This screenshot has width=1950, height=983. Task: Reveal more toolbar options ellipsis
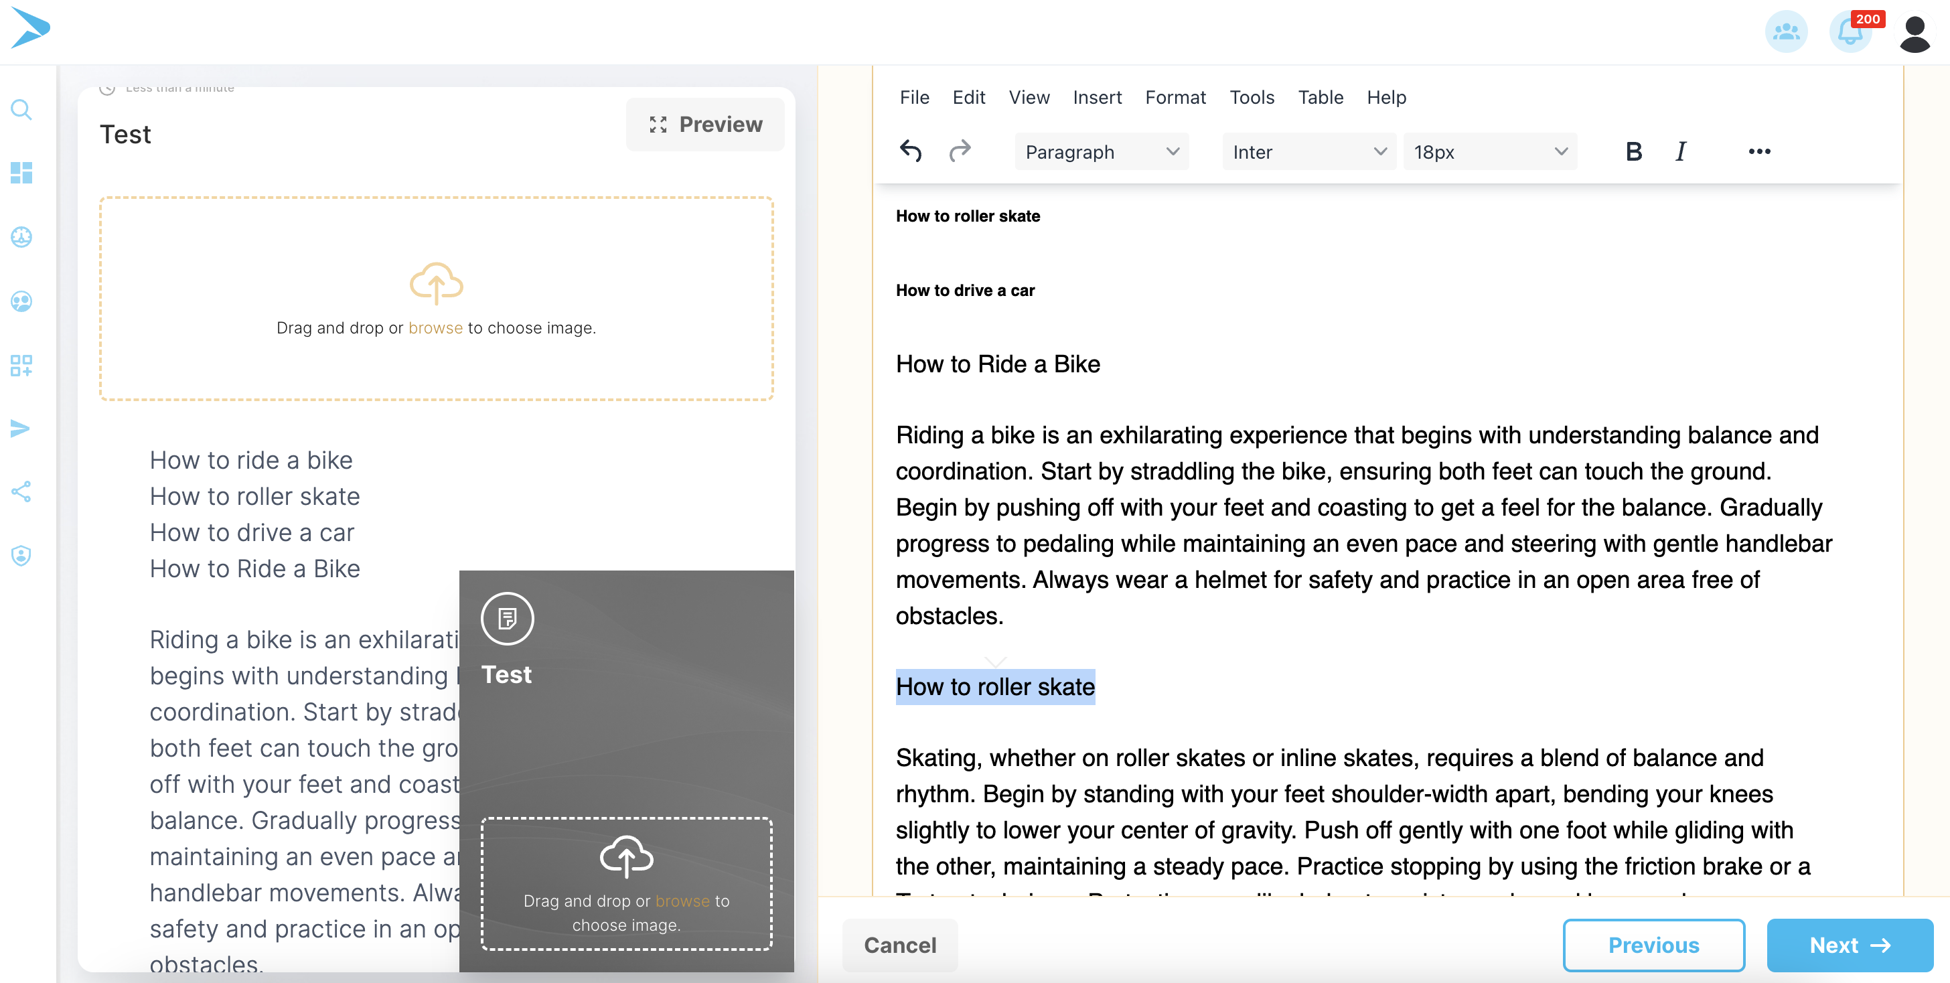(1759, 151)
